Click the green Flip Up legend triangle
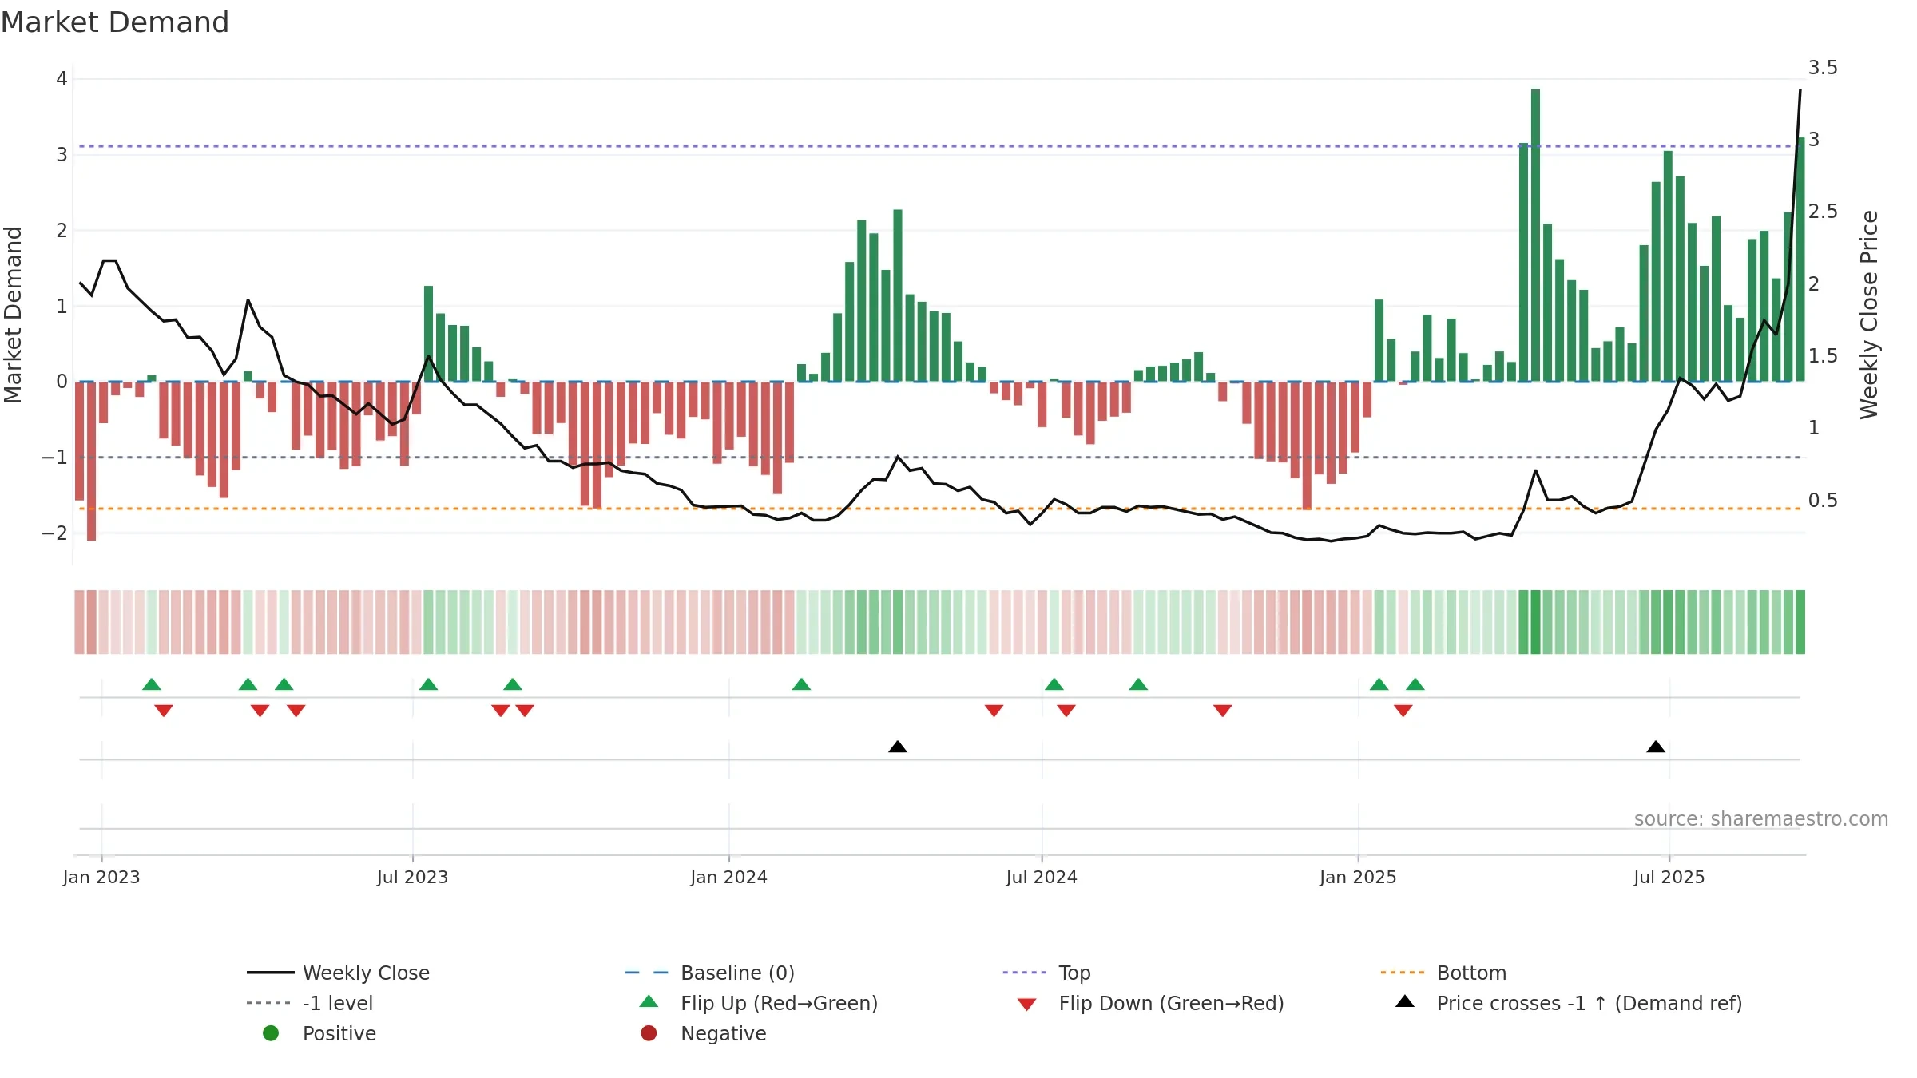1917x1078 pixels. [649, 1001]
